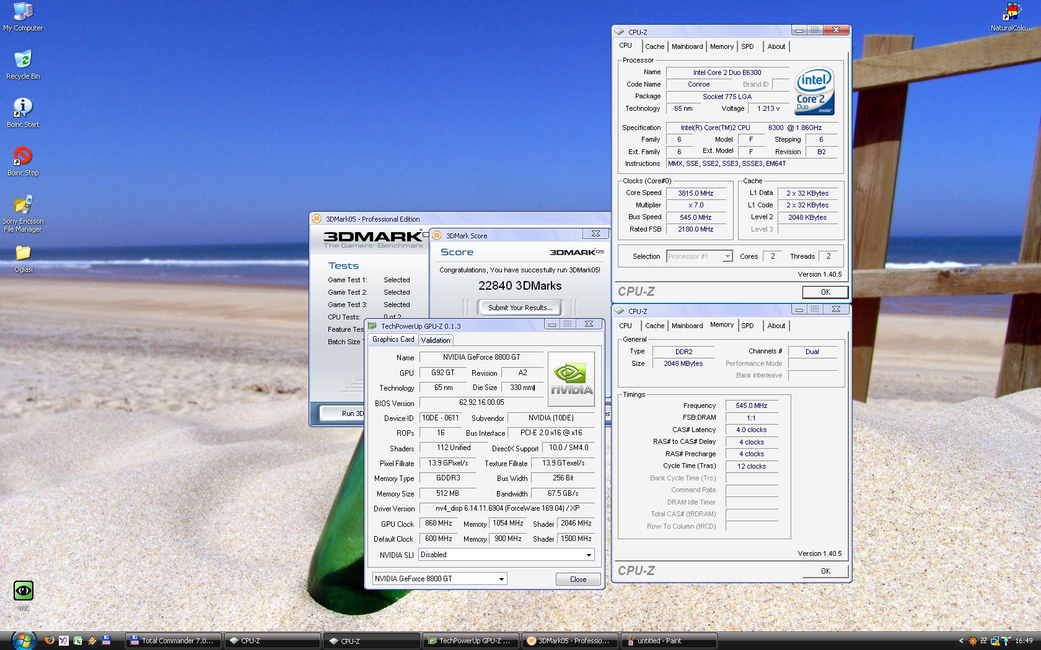Open the About tab in upper CPU-Z
This screenshot has height=650, width=1041.
coord(776,46)
